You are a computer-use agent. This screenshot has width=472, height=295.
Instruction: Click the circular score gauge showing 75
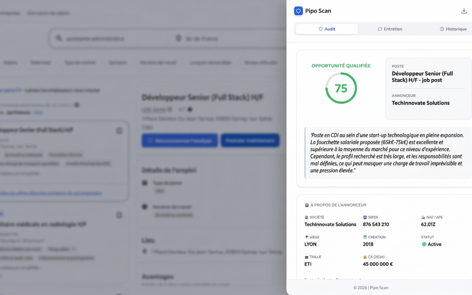point(341,88)
